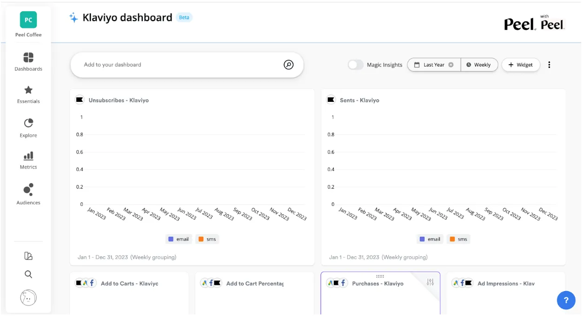Screen dimensions: 584x320
Task: Go to the Explore section
Action: tap(28, 128)
